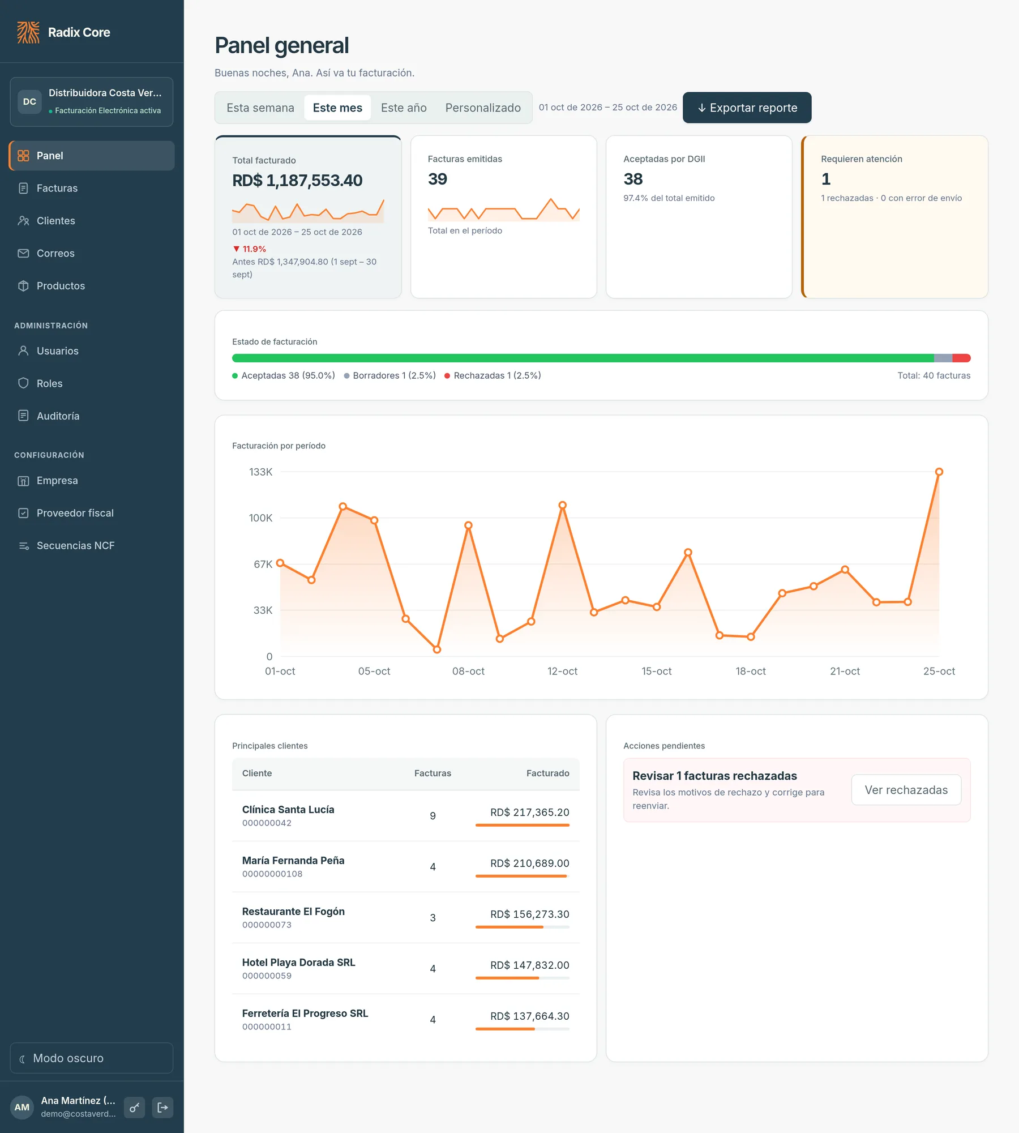
Task: Click the Empresa building icon
Action: (23, 481)
